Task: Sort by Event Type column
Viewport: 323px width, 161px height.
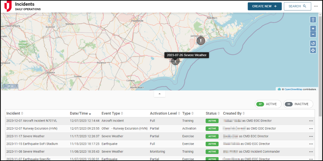Action: 112,114
